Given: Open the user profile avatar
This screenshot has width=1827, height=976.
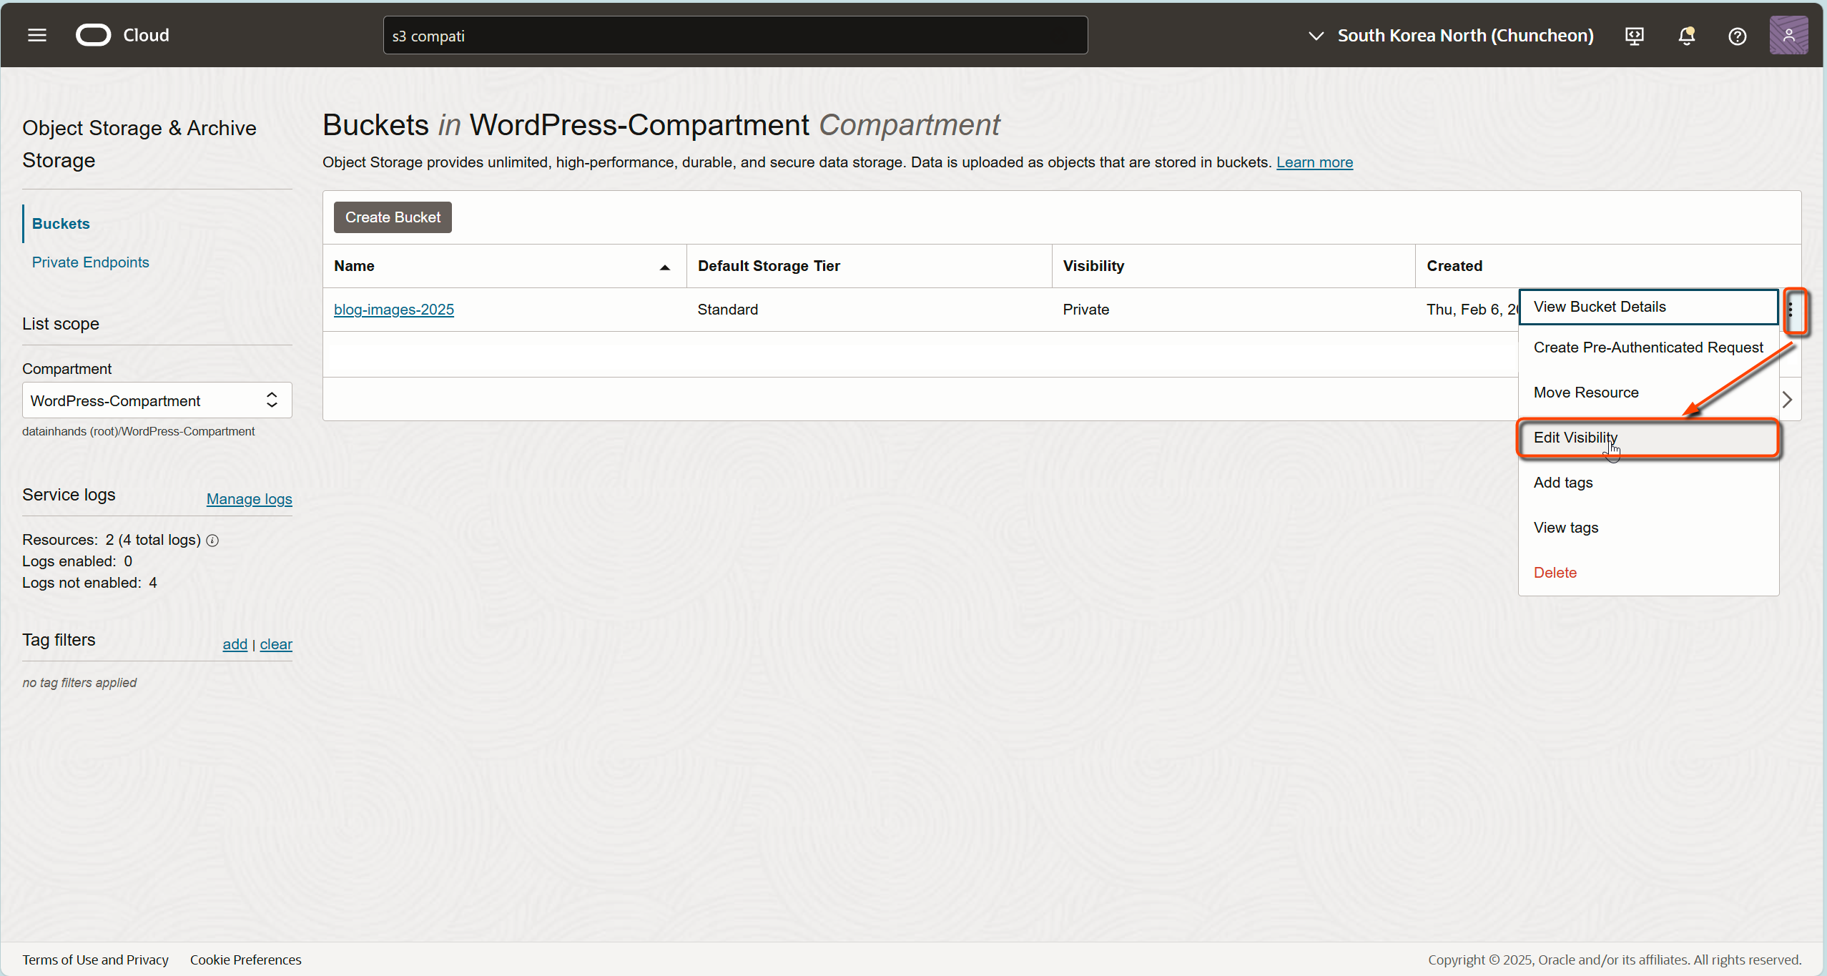Looking at the screenshot, I should pos(1788,35).
